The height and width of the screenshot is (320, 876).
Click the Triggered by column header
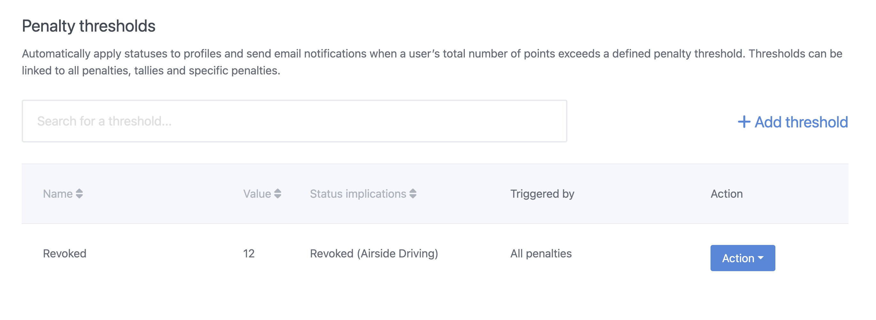tap(542, 194)
